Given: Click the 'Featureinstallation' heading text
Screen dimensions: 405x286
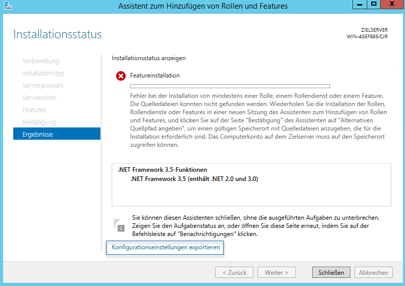Looking at the screenshot, I should (x=155, y=75).
